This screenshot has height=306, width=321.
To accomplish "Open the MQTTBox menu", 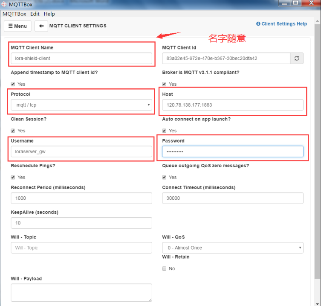I will [x=14, y=14].
